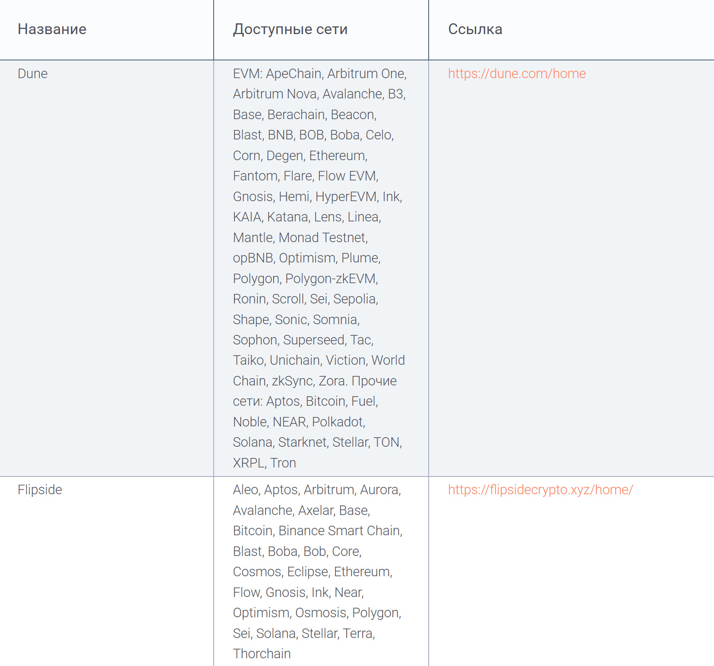Click the "XRPL" network name
The height and width of the screenshot is (666, 714).
[x=248, y=463]
